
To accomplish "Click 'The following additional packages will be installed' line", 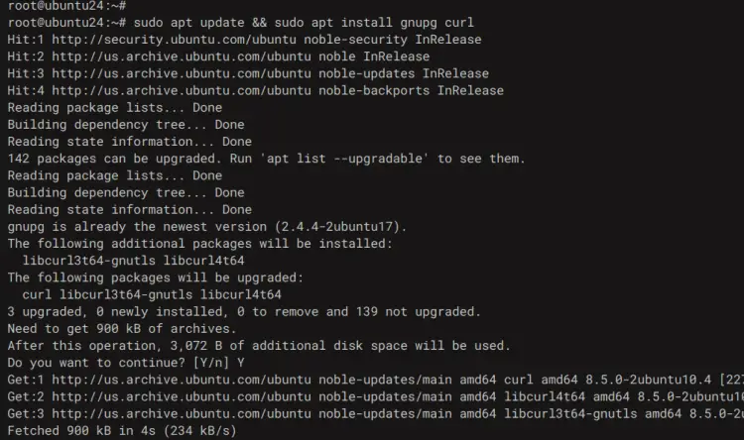I will (x=200, y=244).
